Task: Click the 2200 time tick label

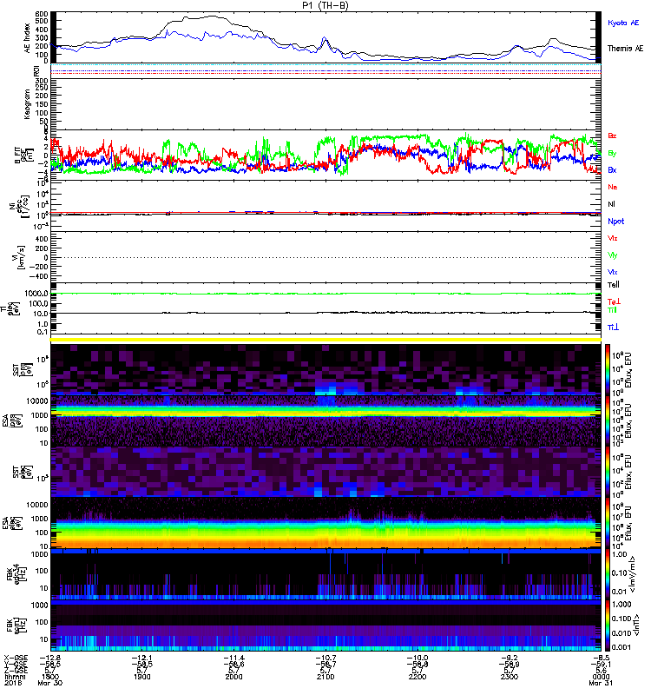Action: pyautogui.click(x=418, y=677)
